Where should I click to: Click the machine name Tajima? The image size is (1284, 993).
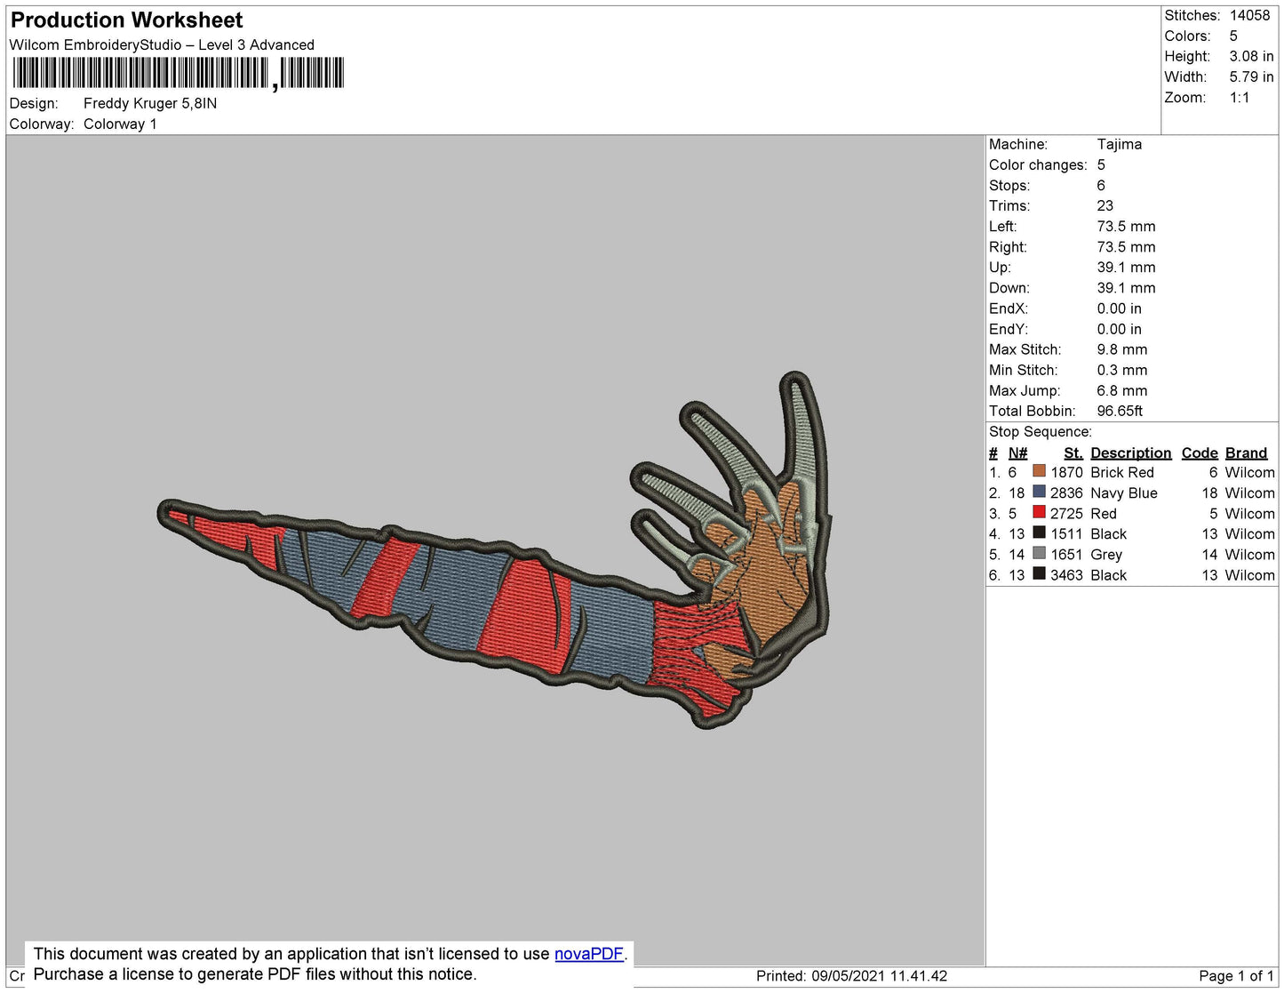pyautogui.click(x=1120, y=144)
